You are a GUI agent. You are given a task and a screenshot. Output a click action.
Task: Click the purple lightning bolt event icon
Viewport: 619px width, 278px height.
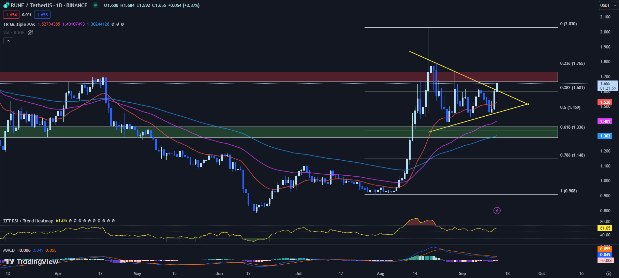(497, 210)
